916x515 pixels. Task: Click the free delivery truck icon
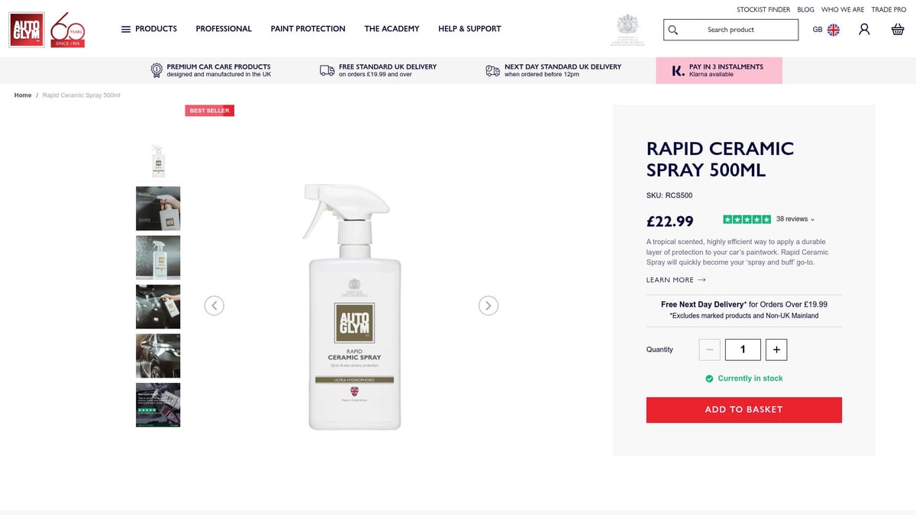(325, 69)
